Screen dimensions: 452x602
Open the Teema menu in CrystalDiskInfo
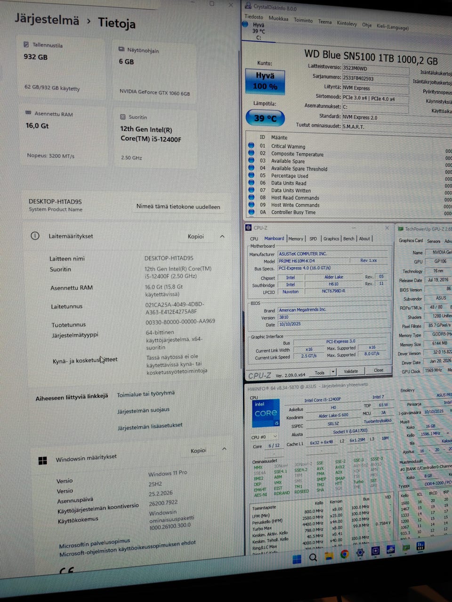(x=325, y=22)
